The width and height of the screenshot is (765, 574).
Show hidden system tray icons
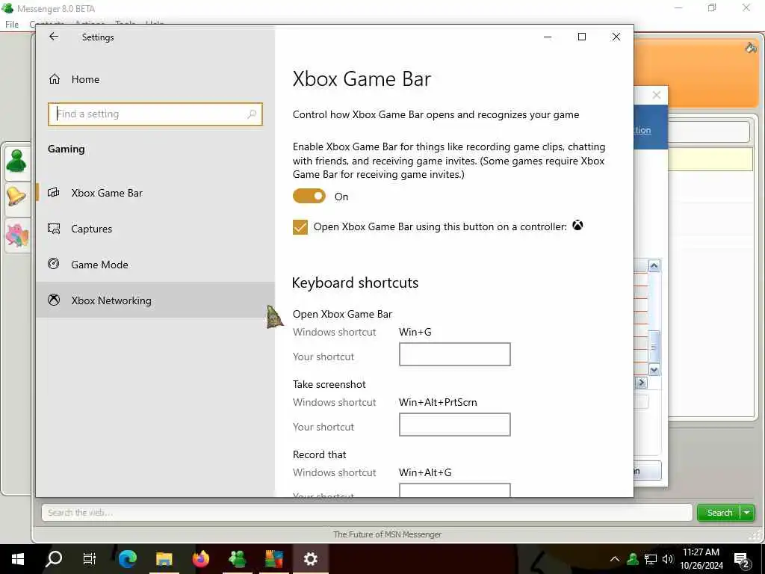coord(615,559)
